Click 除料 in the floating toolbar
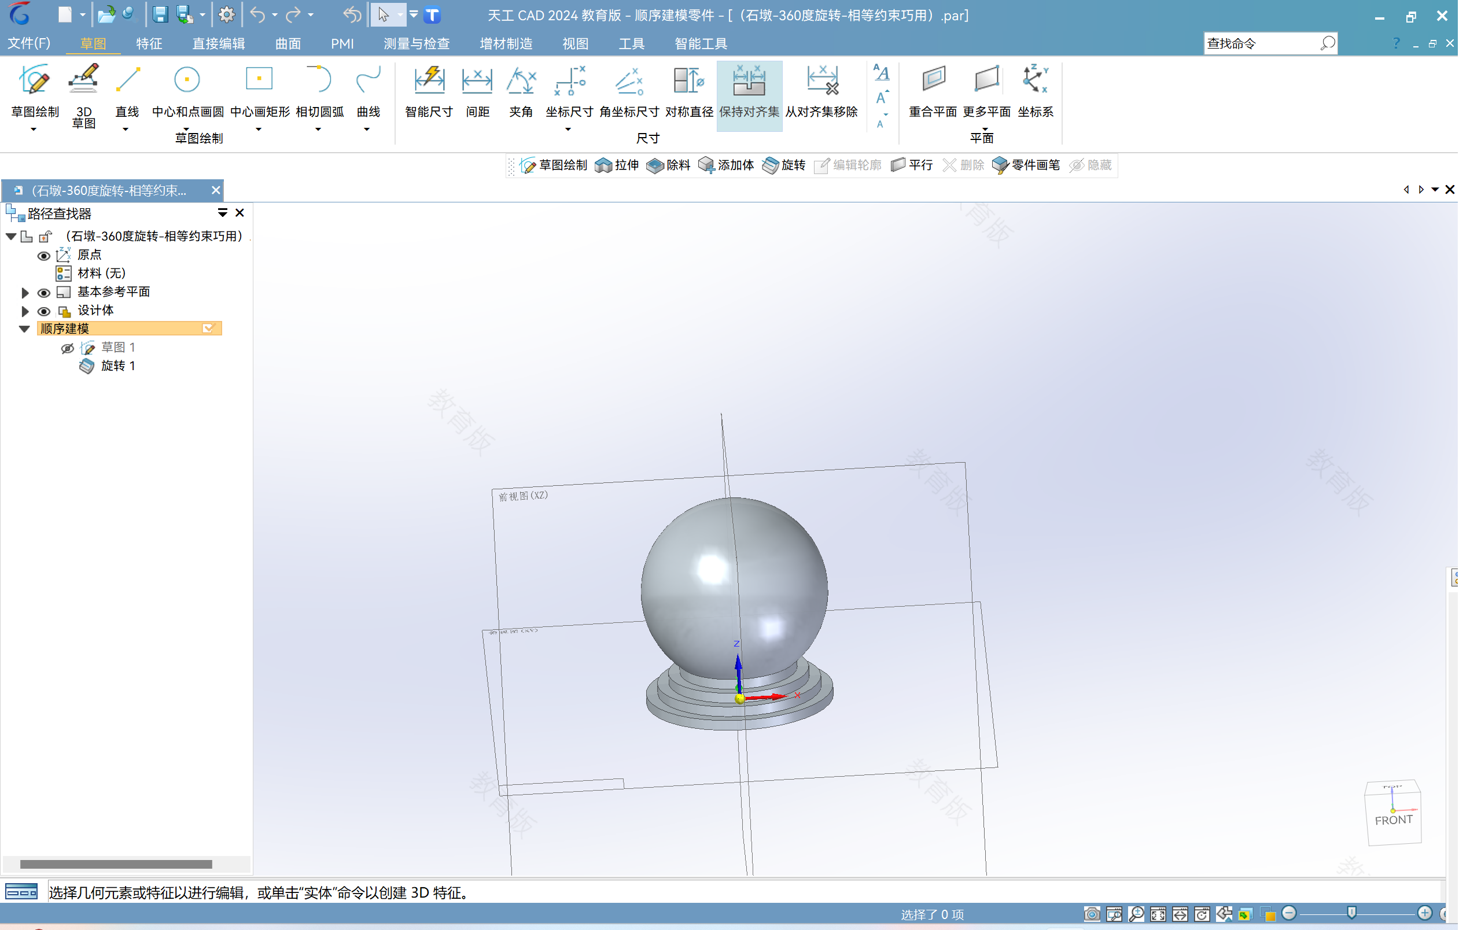Image resolution: width=1459 pixels, height=930 pixels. 668,165
